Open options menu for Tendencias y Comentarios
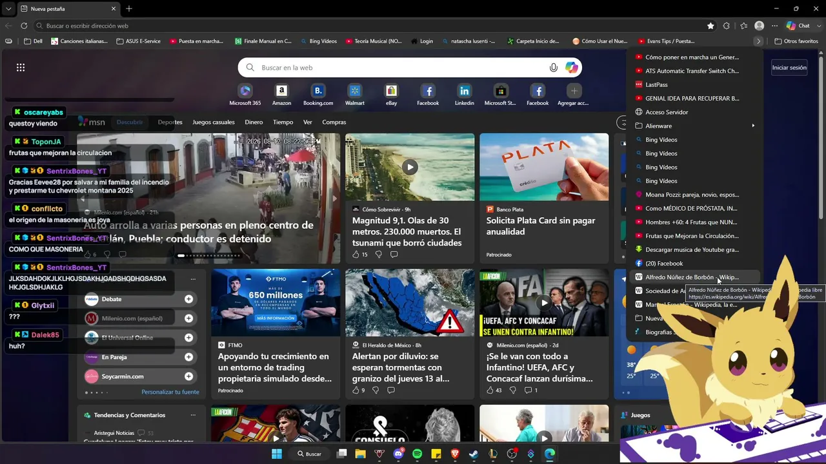The height and width of the screenshot is (464, 826). 193,415
